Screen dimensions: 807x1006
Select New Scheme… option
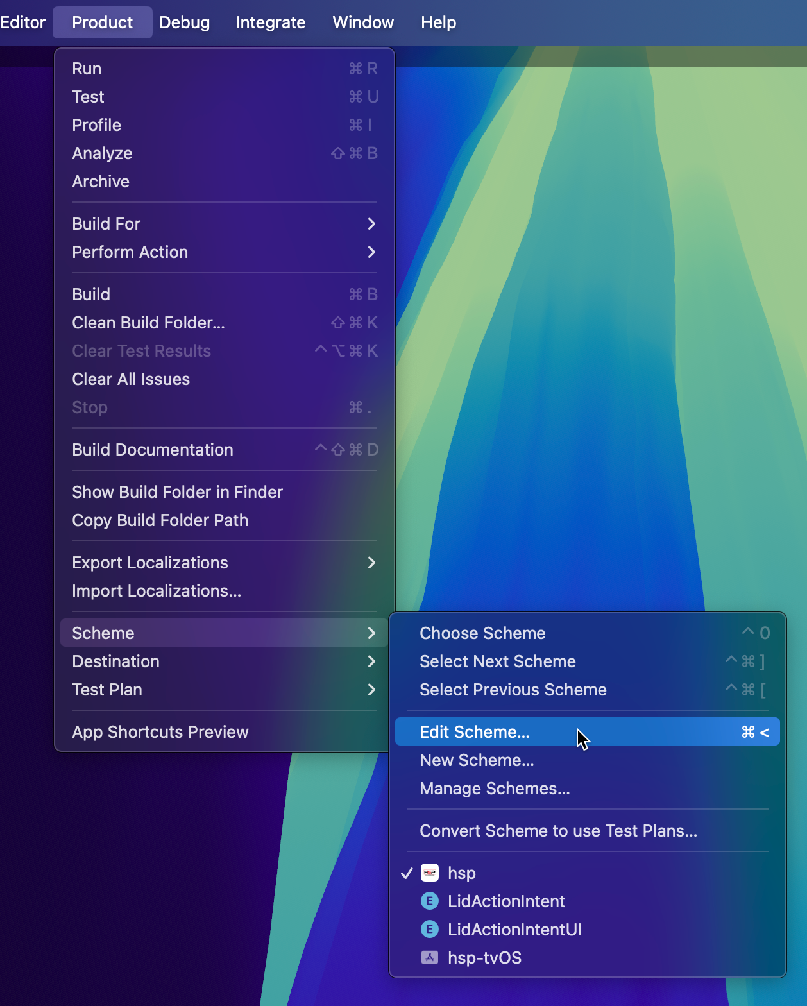(x=588, y=760)
